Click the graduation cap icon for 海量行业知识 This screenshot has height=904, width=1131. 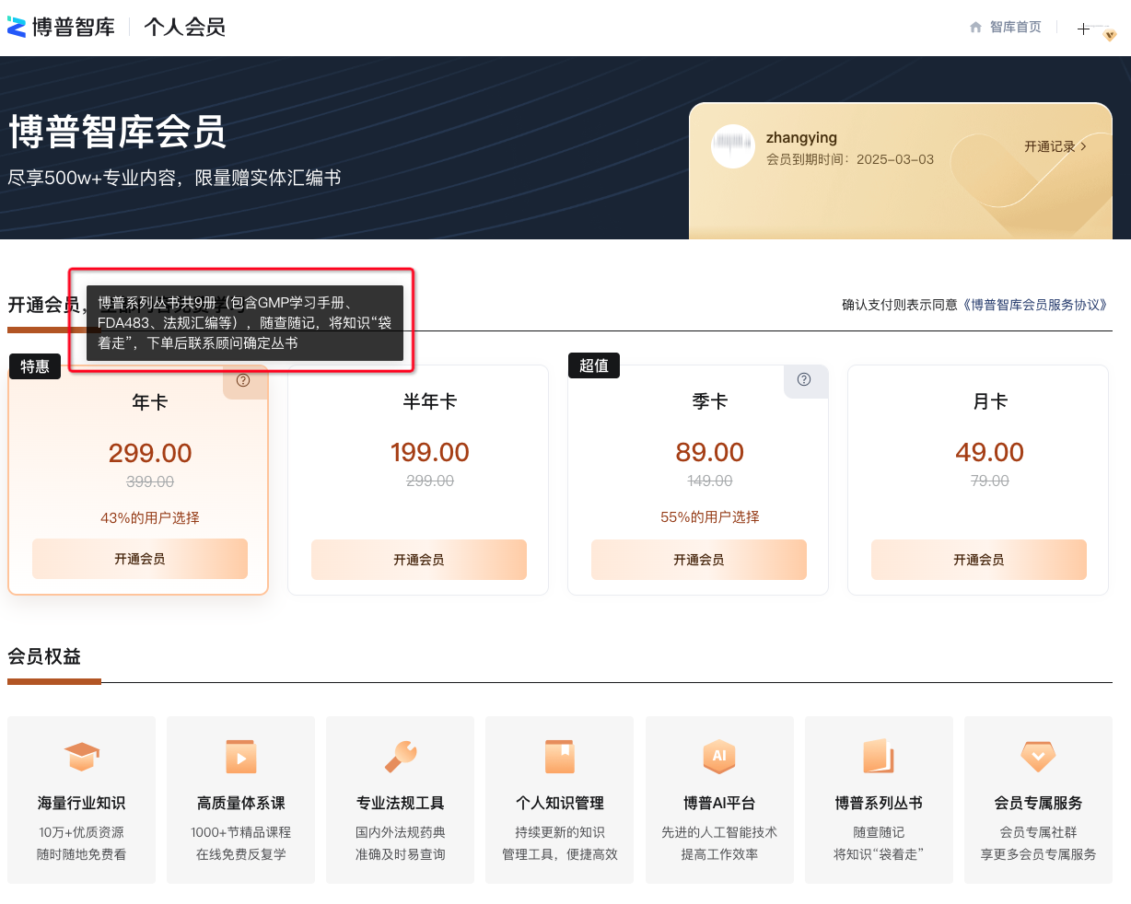[x=82, y=757]
